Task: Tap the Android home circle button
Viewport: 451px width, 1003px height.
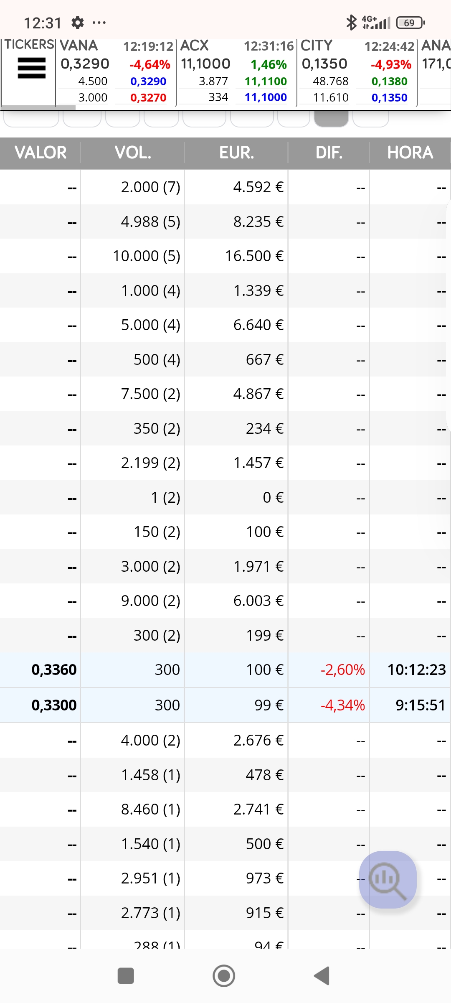Action: coord(224,976)
